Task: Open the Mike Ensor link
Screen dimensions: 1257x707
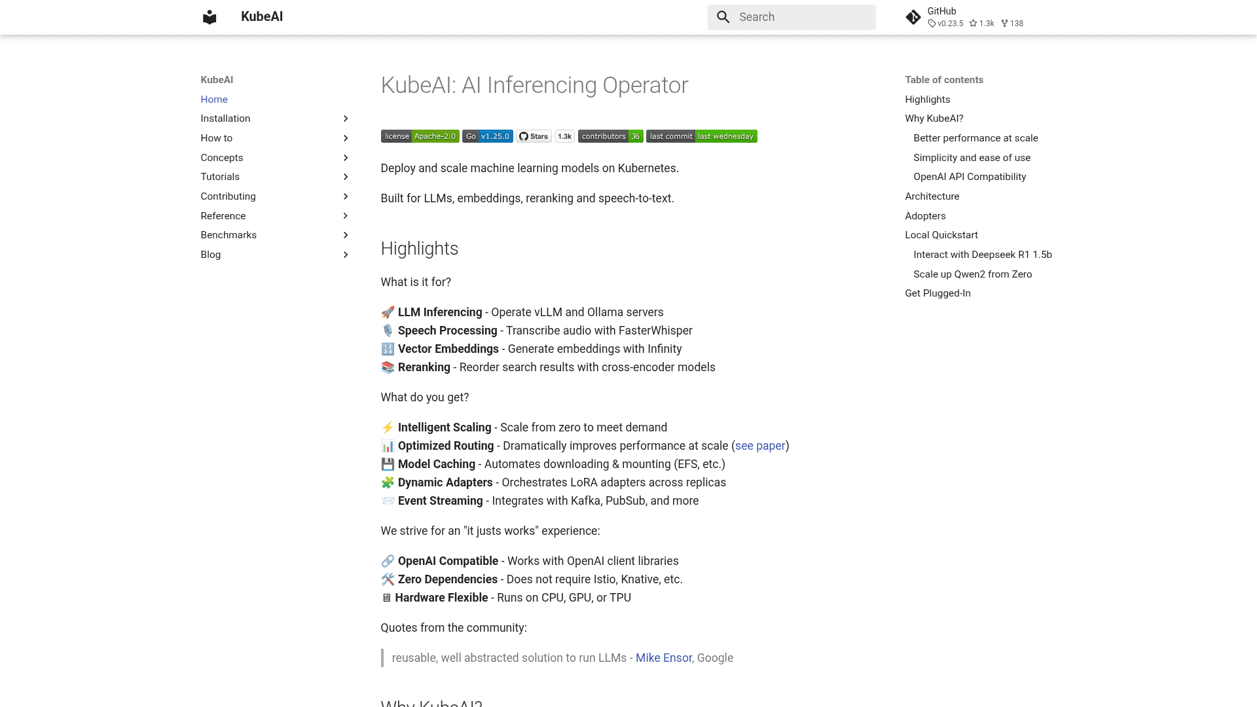Action: click(x=663, y=658)
